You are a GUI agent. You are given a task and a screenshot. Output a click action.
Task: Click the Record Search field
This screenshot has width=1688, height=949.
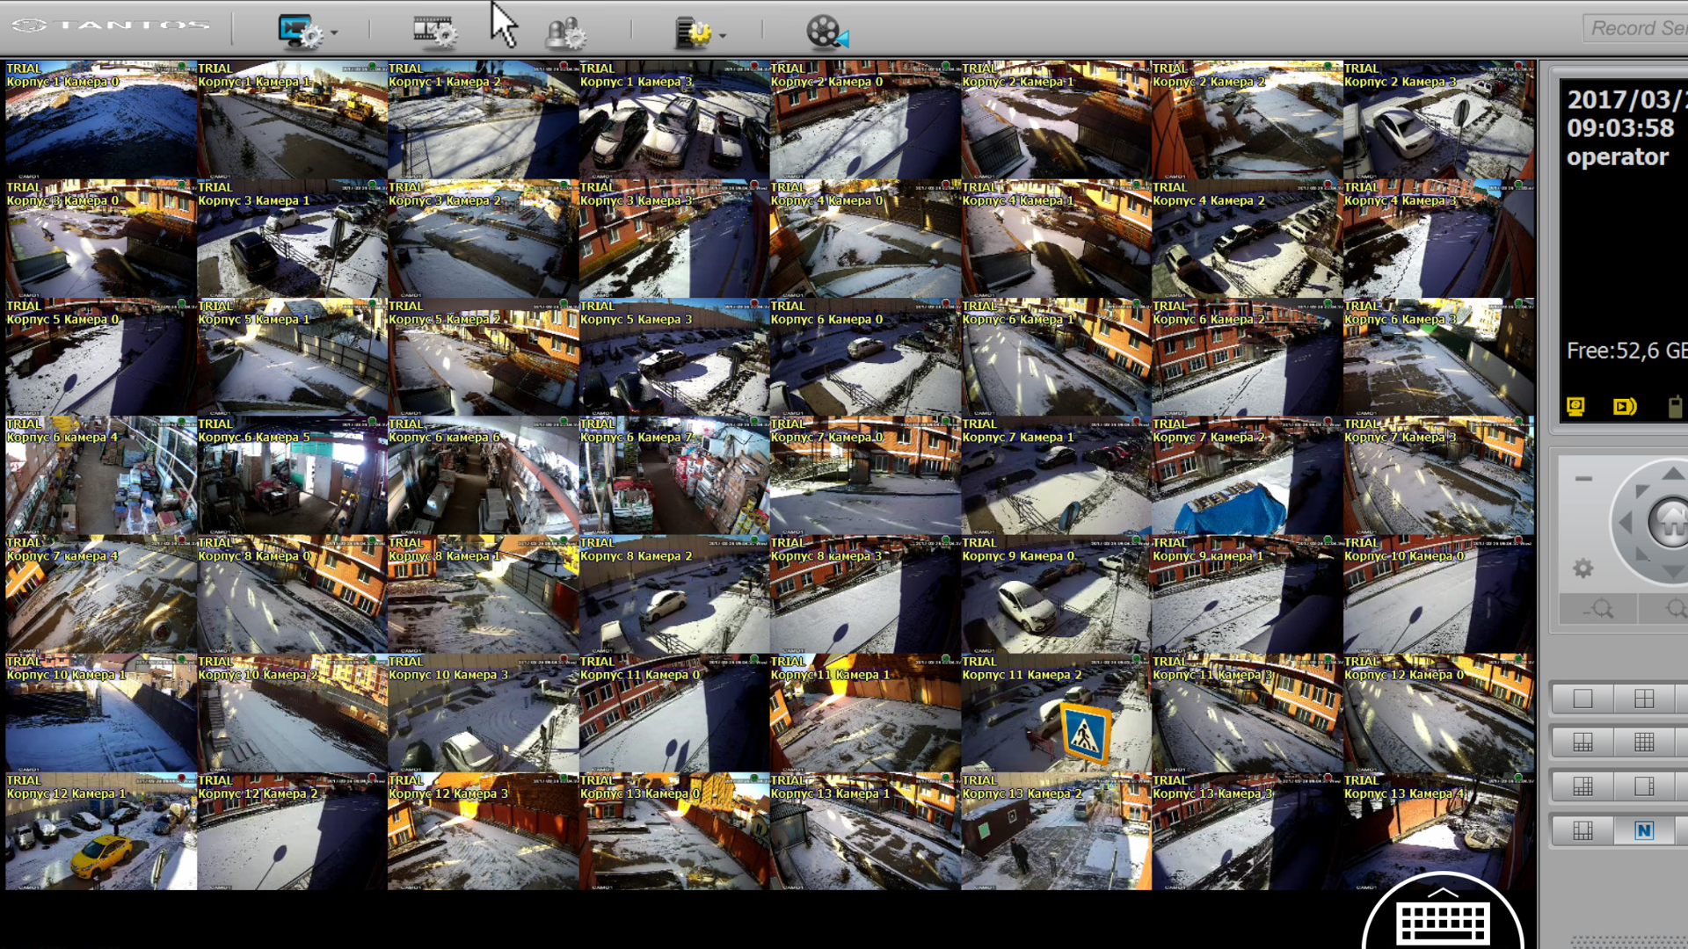pos(1635,28)
